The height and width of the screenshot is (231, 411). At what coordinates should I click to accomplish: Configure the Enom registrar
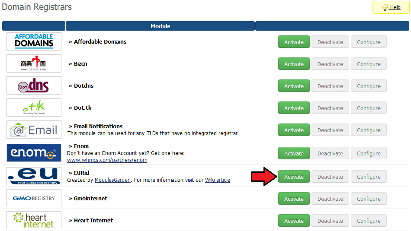(x=369, y=153)
